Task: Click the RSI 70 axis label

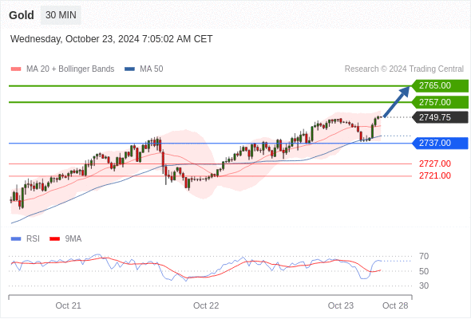Action: click(x=424, y=256)
